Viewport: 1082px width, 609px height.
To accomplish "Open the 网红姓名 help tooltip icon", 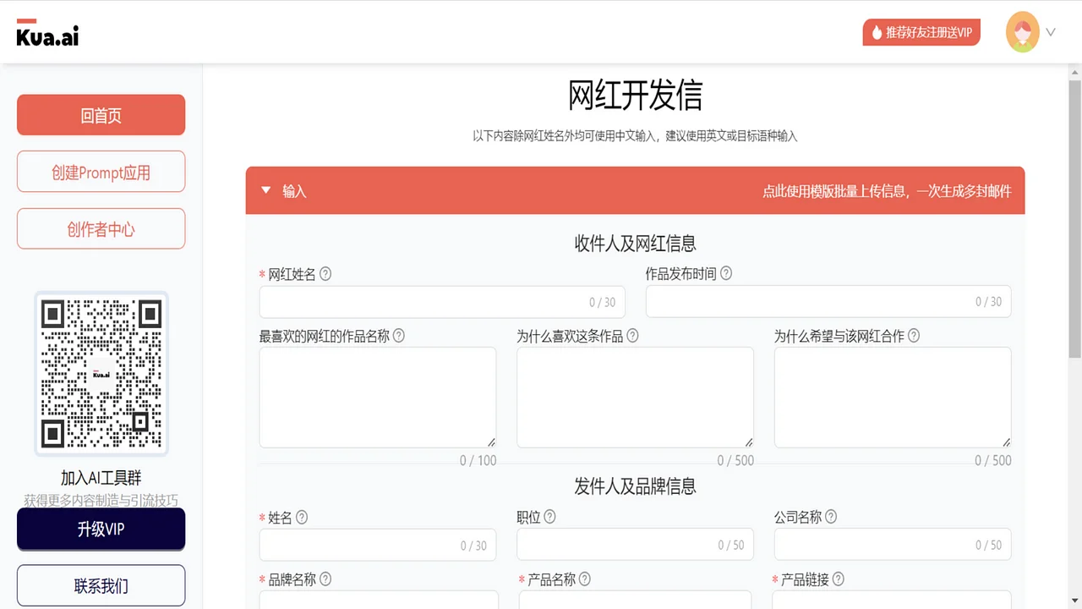I will pos(325,274).
